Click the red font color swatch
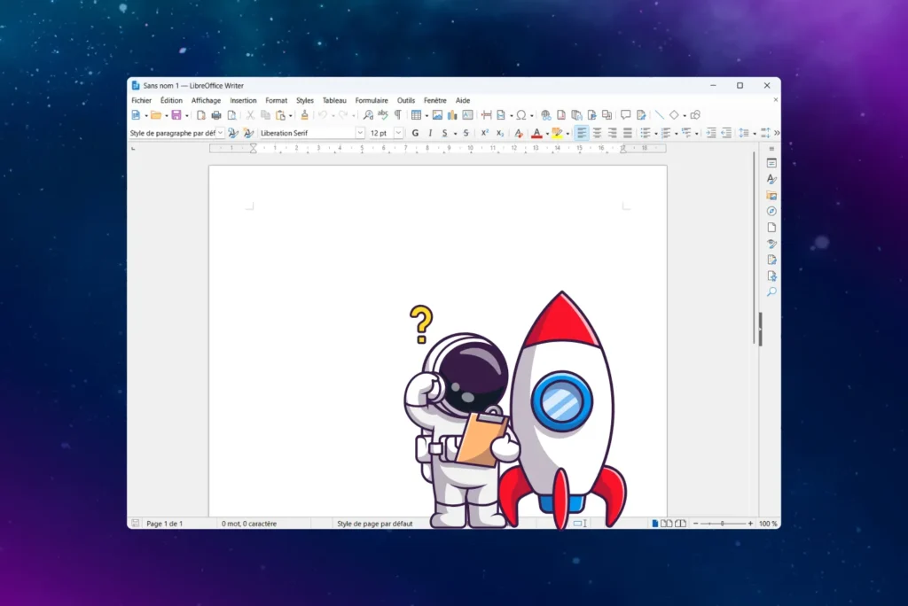The image size is (908, 606). [536, 134]
